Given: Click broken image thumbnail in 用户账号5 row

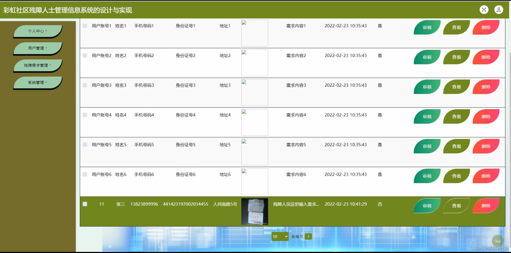Looking at the screenshot, I should pyautogui.click(x=255, y=152).
